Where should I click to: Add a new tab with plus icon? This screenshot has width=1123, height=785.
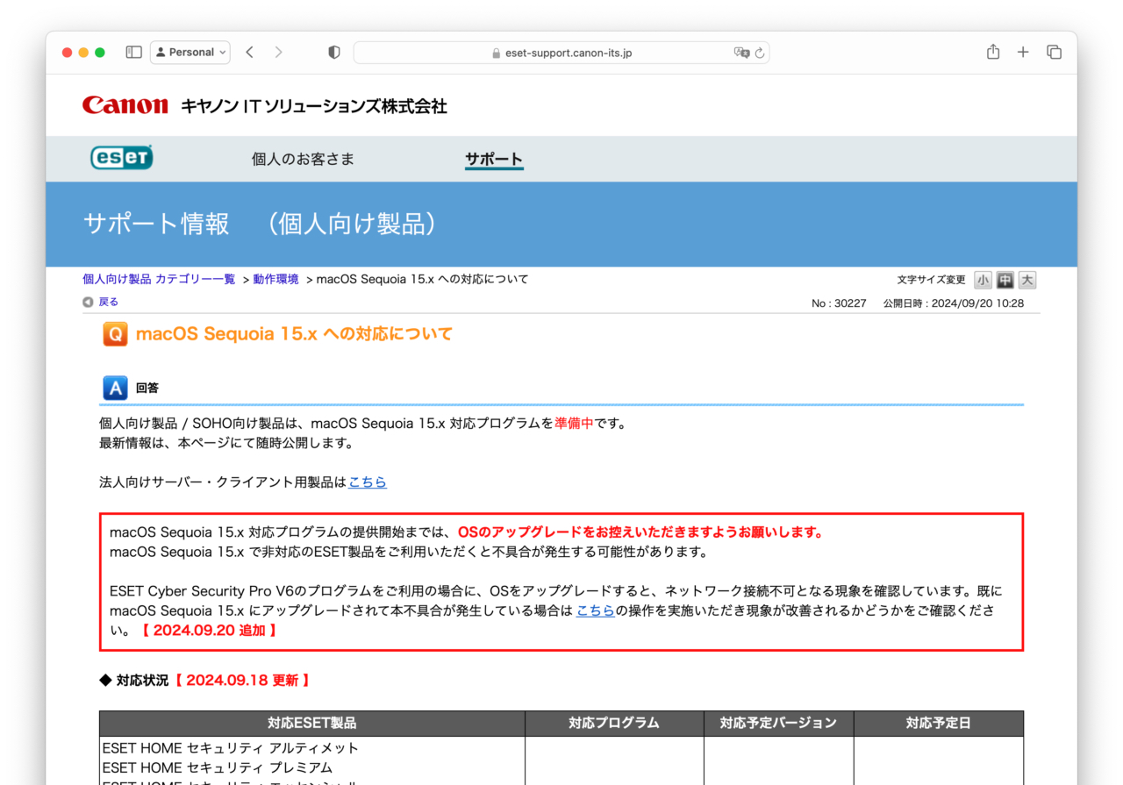pos(1023,53)
